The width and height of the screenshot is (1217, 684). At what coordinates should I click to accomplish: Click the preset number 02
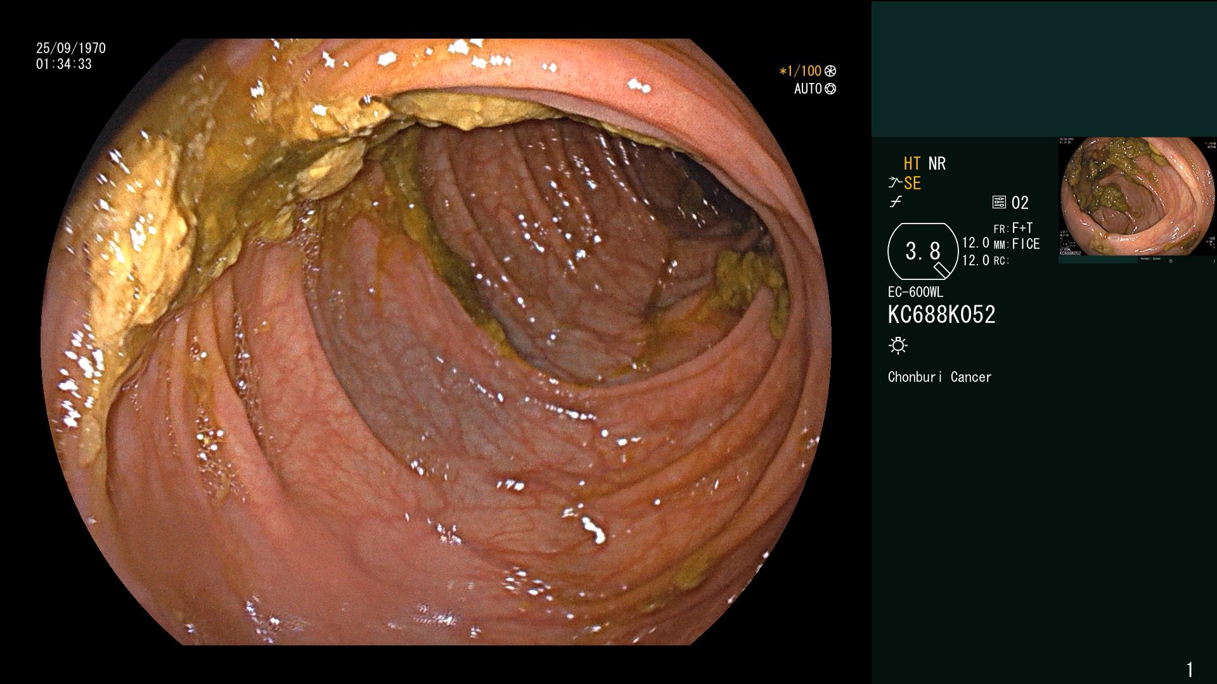(x=1020, y=203)
